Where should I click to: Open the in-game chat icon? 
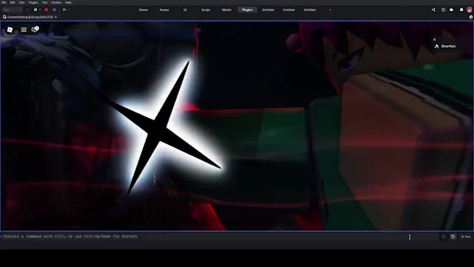click(x=35, y=29)
